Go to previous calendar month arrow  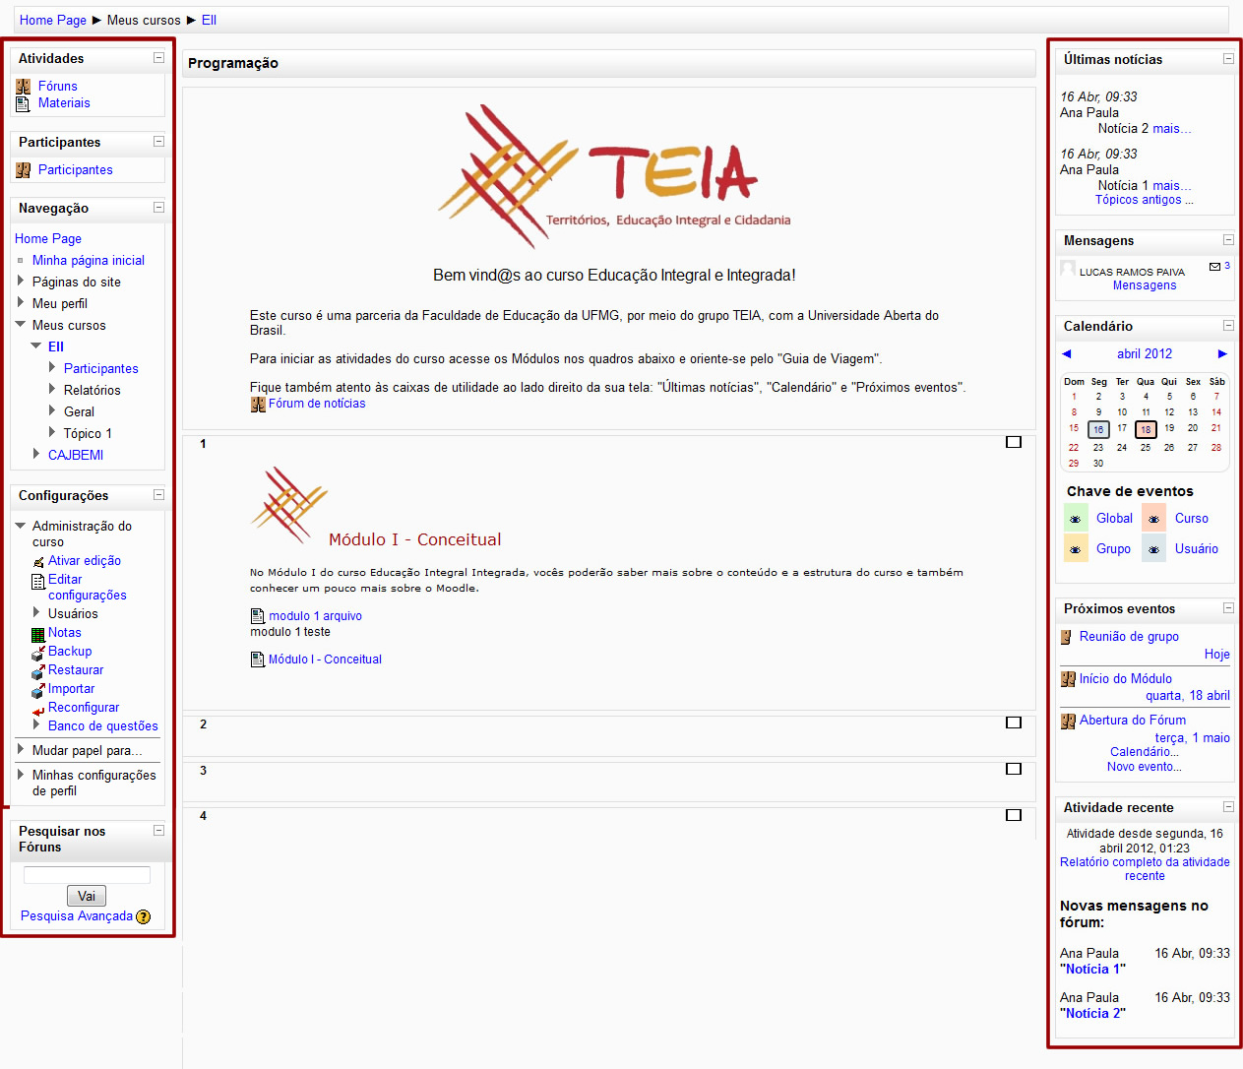[1067, 353]
